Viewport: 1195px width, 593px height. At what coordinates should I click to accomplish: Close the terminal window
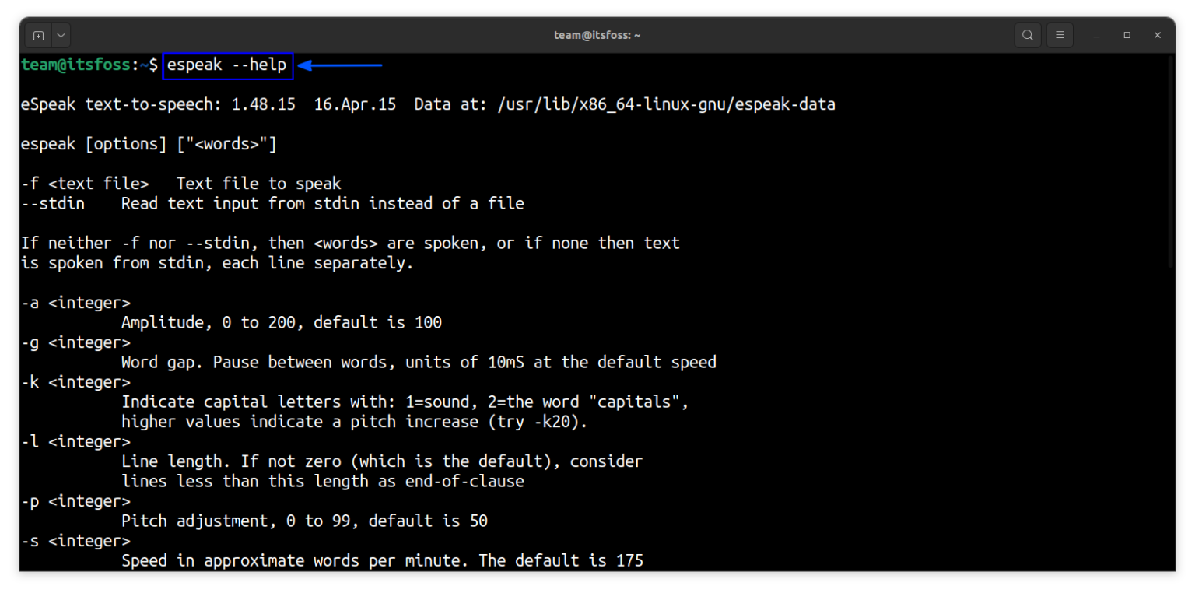point(1158,35)
